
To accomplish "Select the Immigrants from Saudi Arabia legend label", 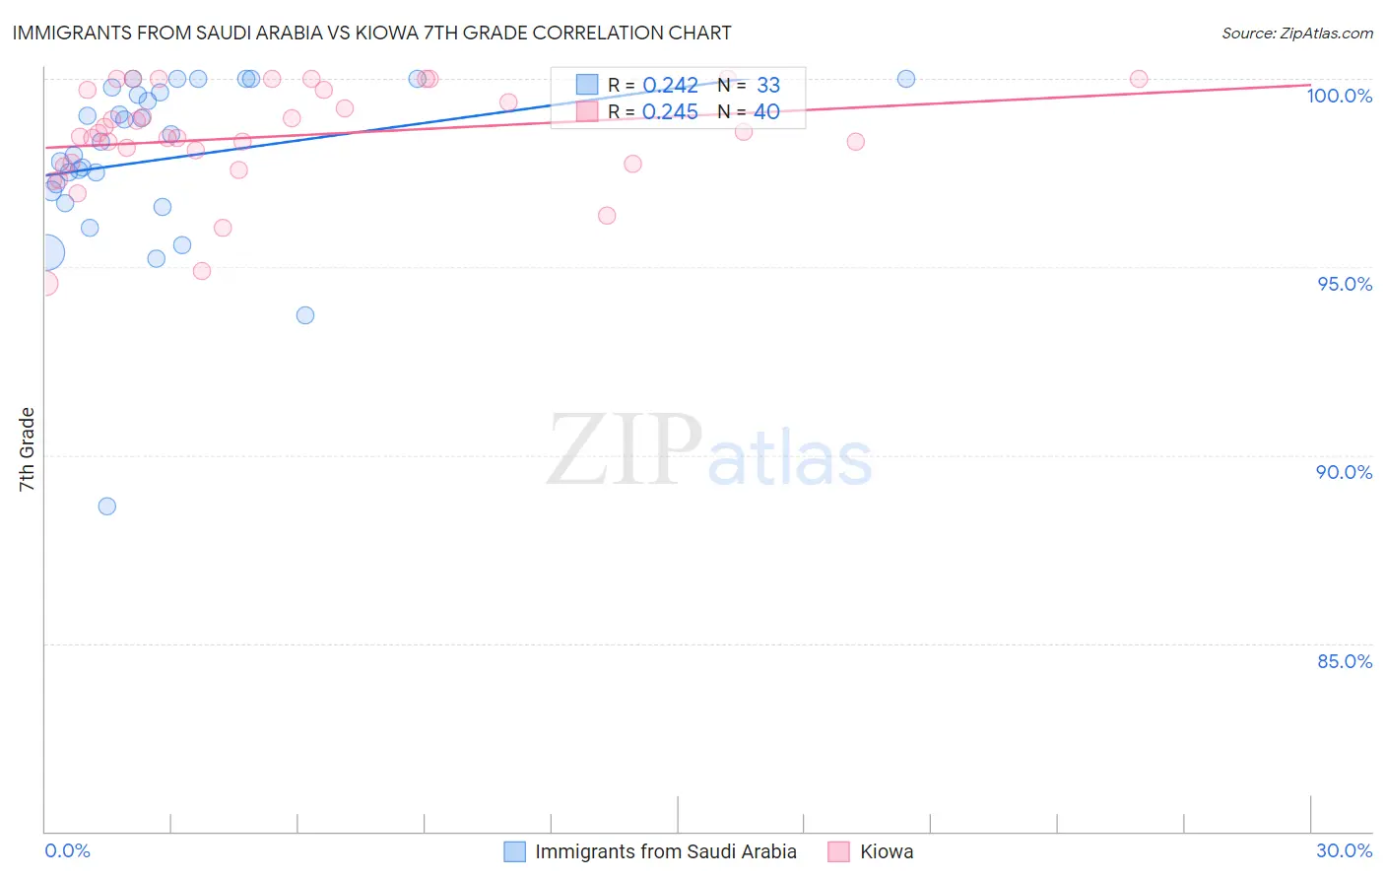I will (x=666, y=851).
